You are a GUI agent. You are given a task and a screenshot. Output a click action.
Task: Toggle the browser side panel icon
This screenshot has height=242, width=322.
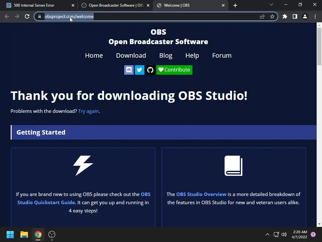tap(295, 16)
